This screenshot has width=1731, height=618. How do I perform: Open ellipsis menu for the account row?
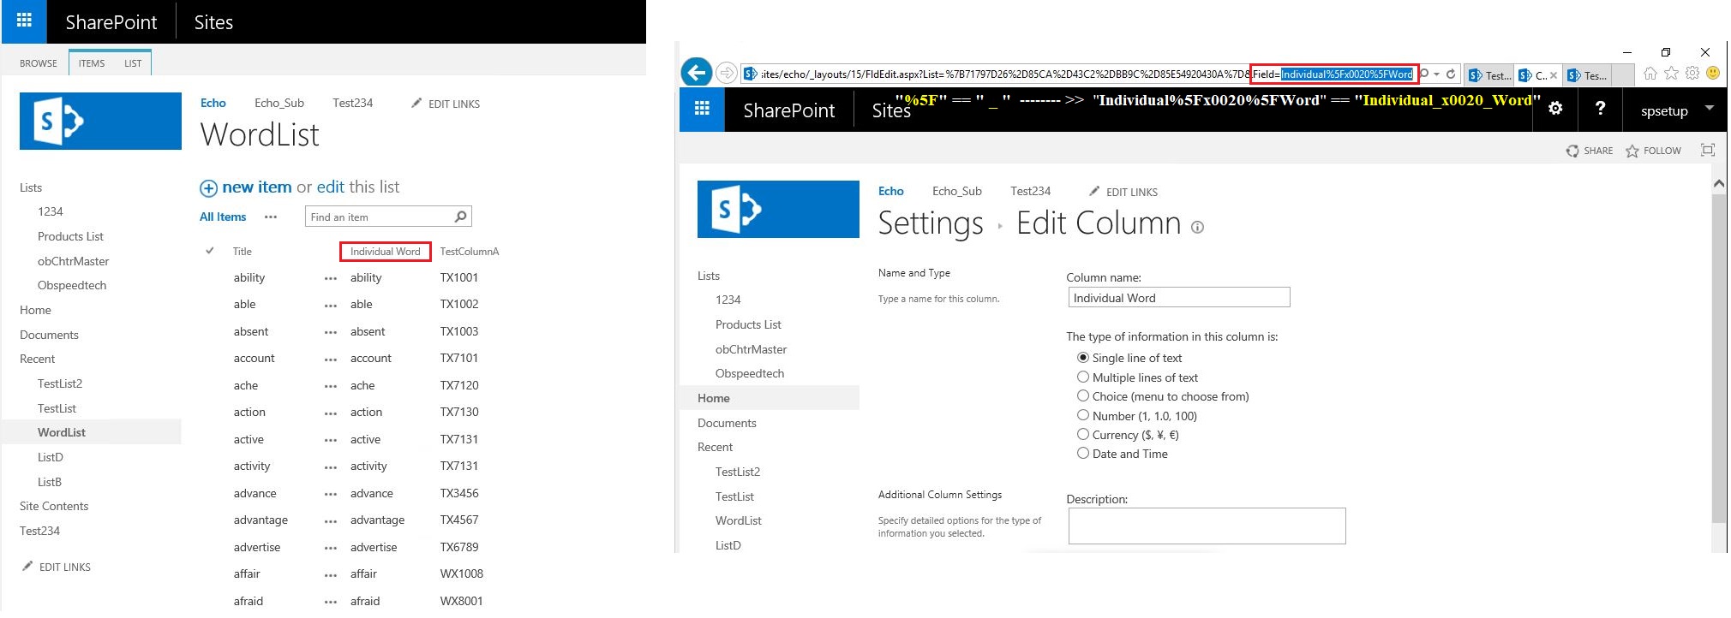click(x=331, y=360)
